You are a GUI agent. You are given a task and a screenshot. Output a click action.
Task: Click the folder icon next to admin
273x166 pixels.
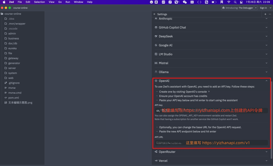(x=6, y=34)
